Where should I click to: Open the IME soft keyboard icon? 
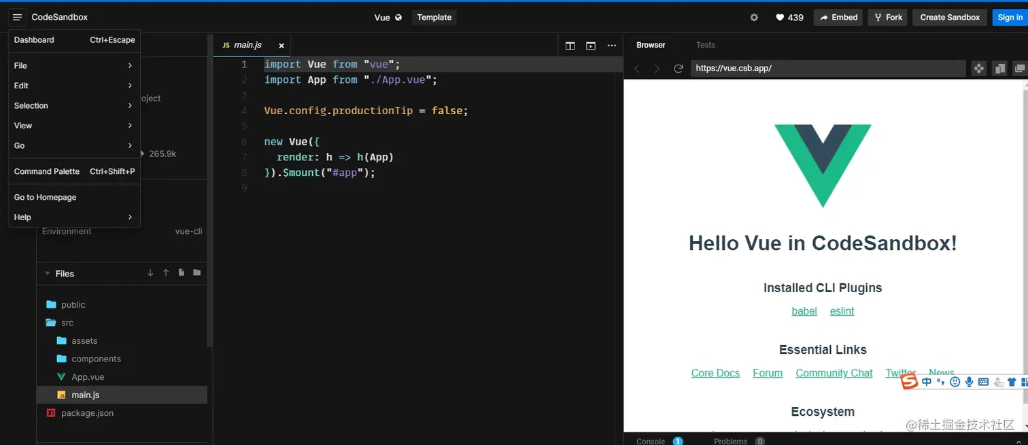tap(983, 382)
